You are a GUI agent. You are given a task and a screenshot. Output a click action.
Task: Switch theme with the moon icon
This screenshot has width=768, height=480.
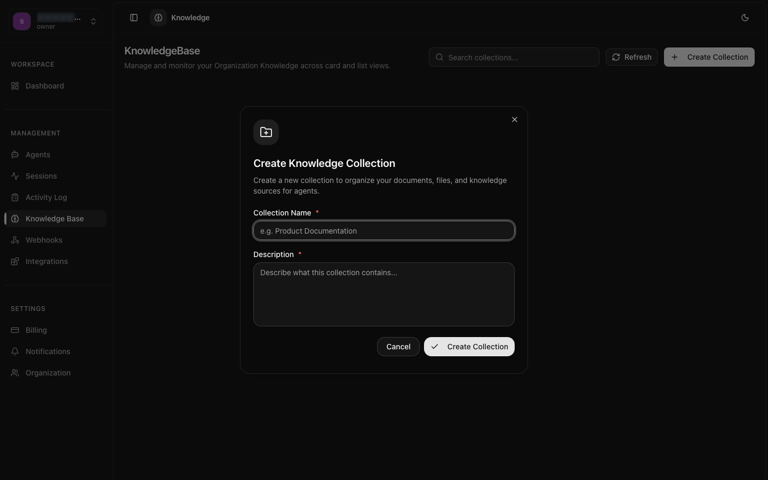point(745,18)
